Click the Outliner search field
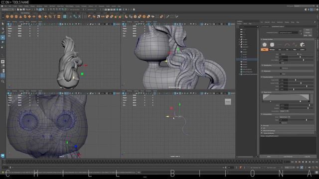The height and width of the screenshot is (179, 319). [x=248, y=26]
